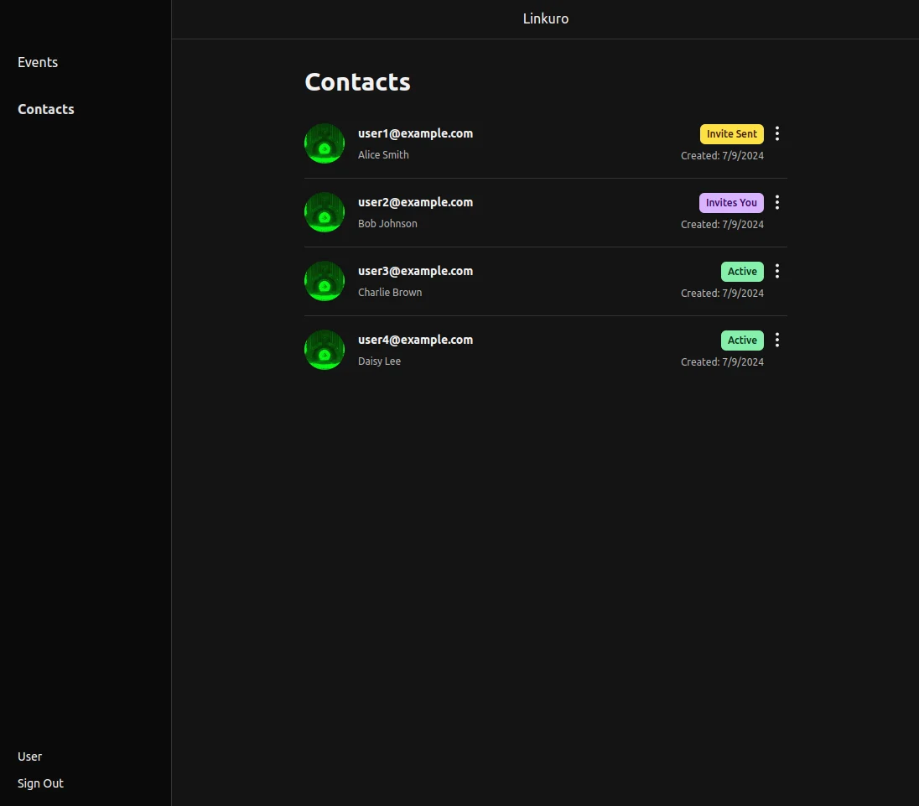This screenshot has height=806, width=919.
Task: Select Contacts in the sidebar
Action: pos(46,109)
